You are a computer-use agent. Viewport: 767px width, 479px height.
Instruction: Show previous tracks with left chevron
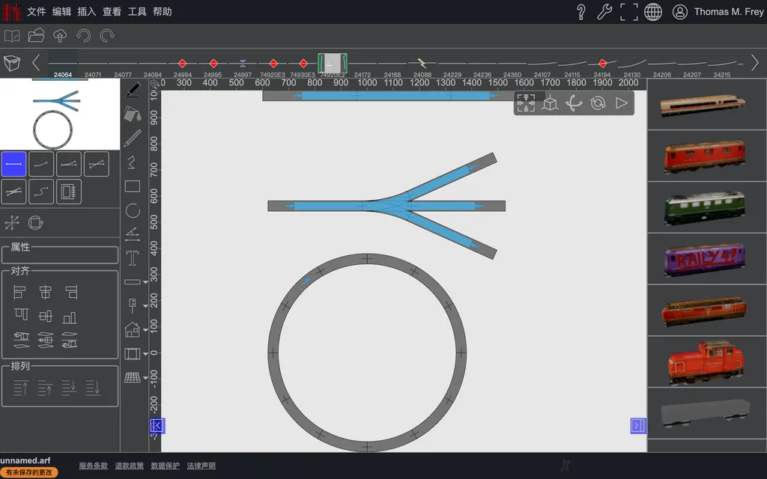click(x=36, y=63)
